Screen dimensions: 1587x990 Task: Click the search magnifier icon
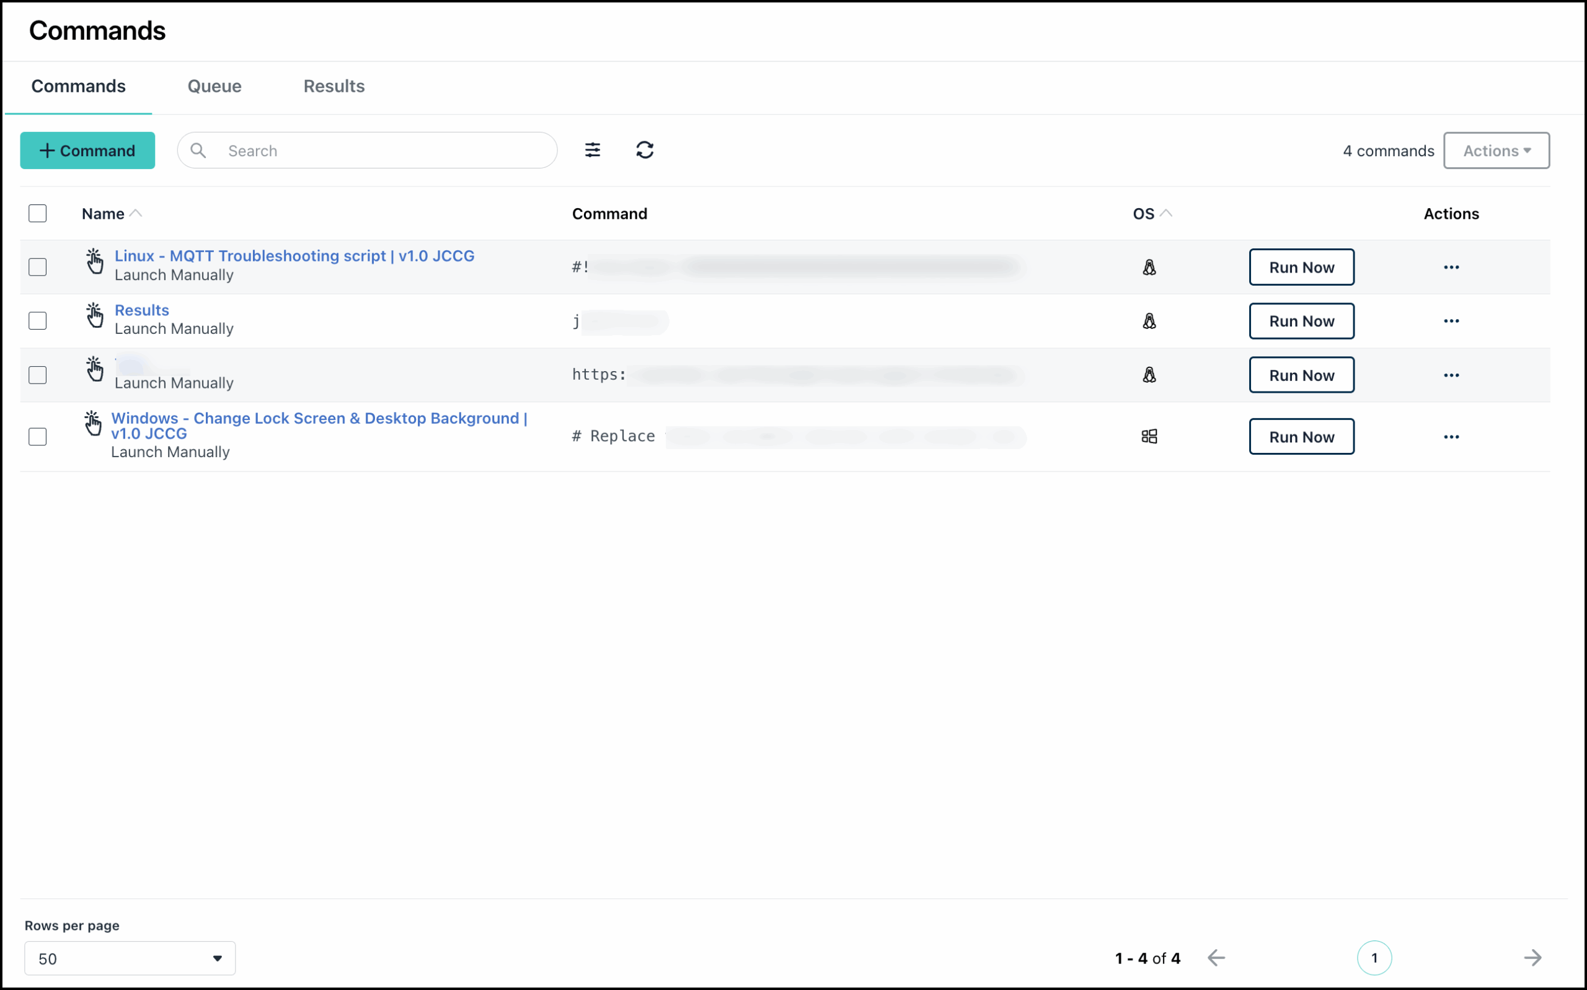[198, 150]
